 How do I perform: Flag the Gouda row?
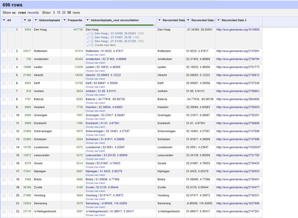click(x=11, y=164)
